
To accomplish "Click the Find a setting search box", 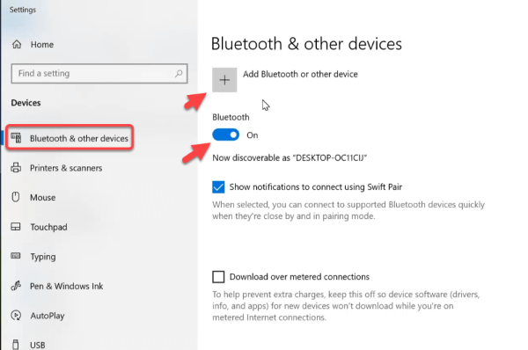I will (99, 73).
